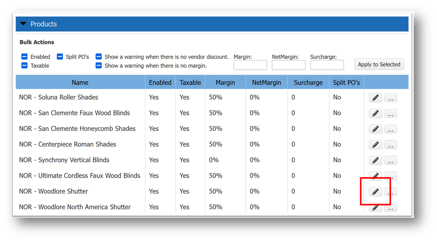437x241 pixels.
Task: Open ellipsis menu for Synchrony Vertical Blinds
Action: click(x=391, y=160)
